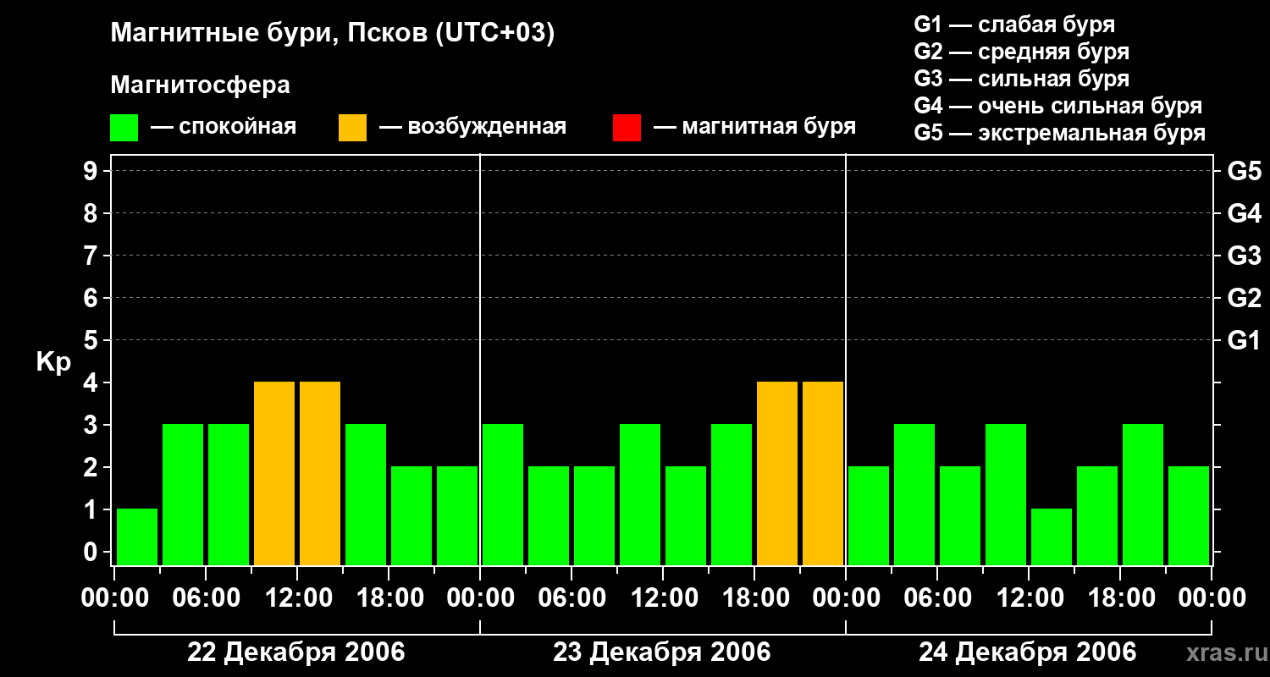Click the 'G1 — слабая буря' legend line
Screen dimensions: 1270x677
tap(1014, 25)
